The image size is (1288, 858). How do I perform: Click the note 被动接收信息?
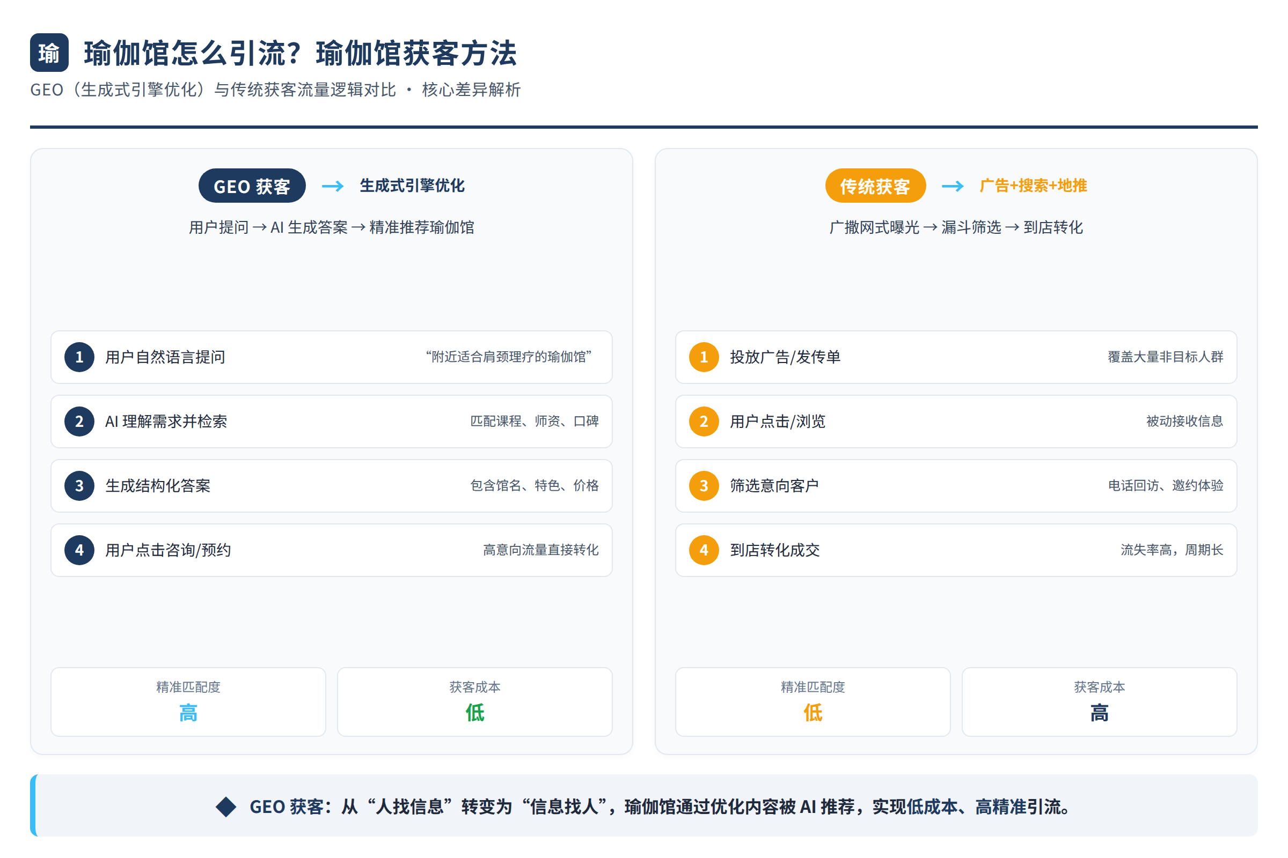click(1185, 421)
